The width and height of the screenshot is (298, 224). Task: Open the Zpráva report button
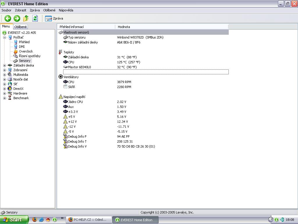[x=54, y=18]
